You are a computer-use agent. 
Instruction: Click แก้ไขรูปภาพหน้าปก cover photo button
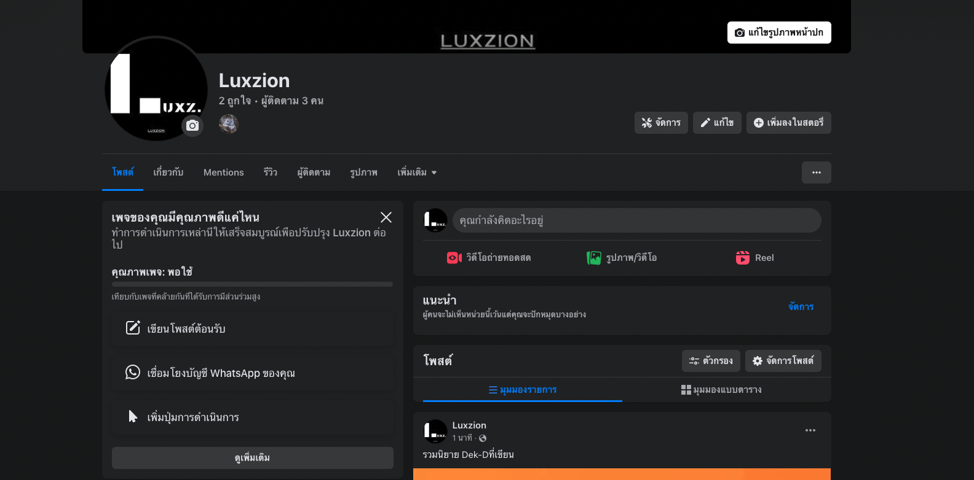tap(779, 33)
